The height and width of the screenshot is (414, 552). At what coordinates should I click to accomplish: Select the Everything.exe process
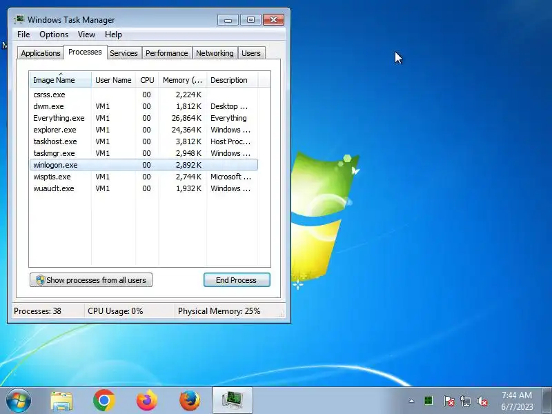pyautogui.click(x=144, y=118)
